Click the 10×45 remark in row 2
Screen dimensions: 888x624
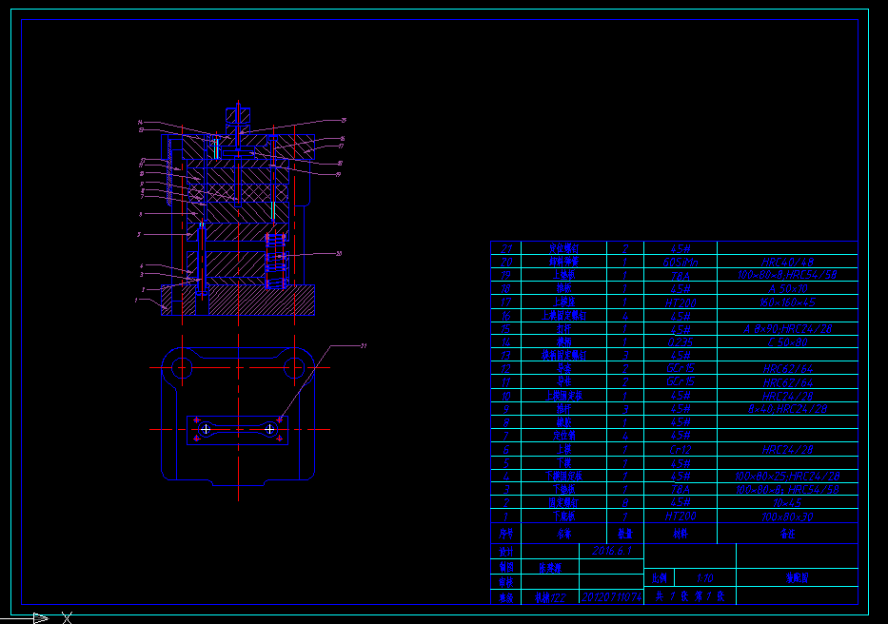coord(787,503)
